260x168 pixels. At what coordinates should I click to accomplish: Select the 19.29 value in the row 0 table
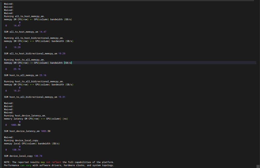click(17, 47)
